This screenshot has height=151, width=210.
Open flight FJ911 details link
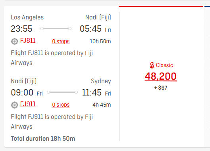[28, 104]
